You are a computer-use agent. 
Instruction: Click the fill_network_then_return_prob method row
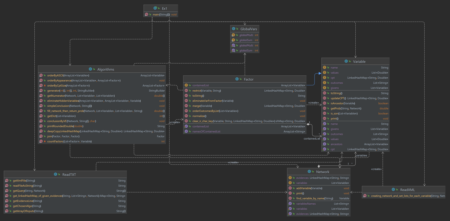coord(102,111)
